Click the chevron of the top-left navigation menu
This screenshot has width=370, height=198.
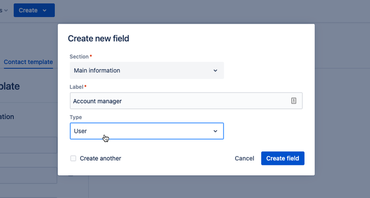coord(6,11)
